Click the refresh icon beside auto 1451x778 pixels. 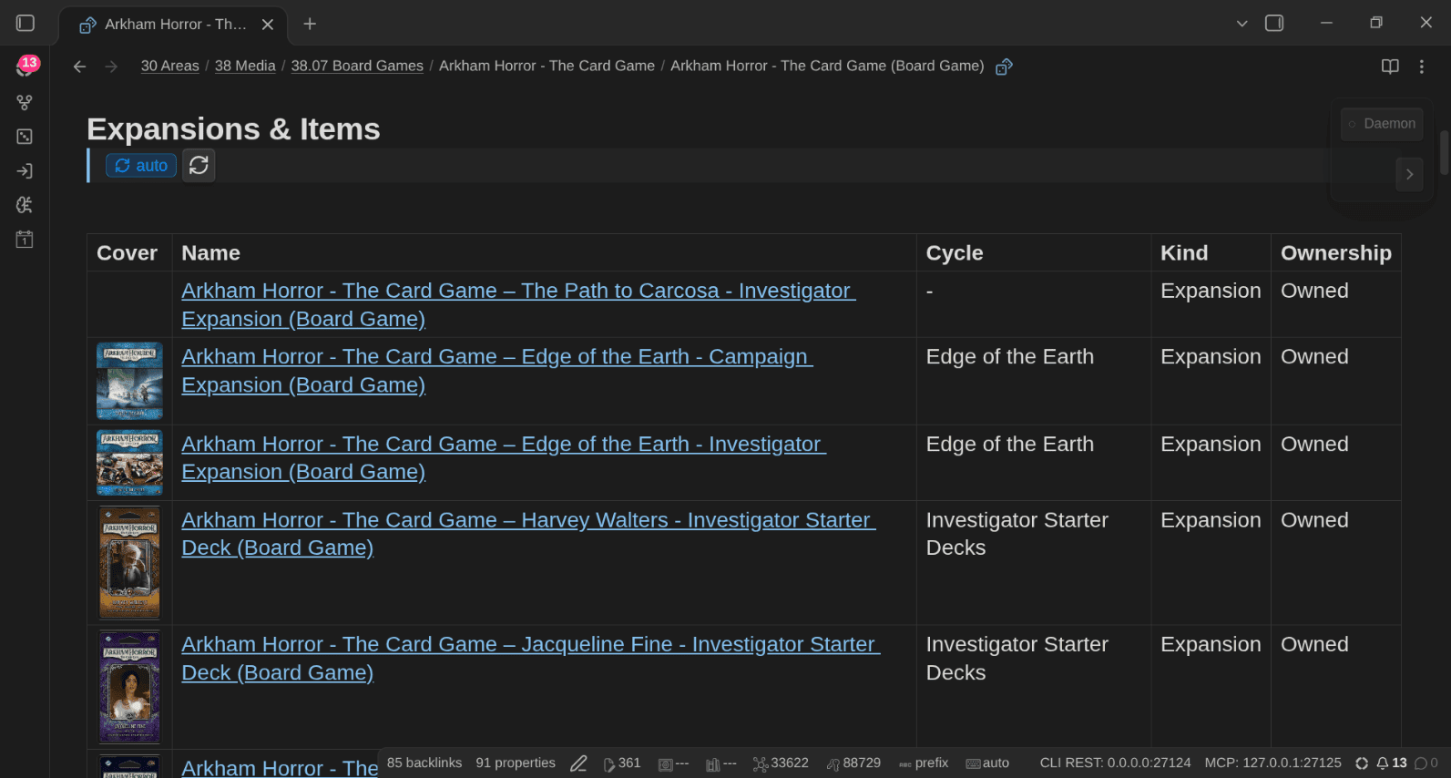pos(199,165)
